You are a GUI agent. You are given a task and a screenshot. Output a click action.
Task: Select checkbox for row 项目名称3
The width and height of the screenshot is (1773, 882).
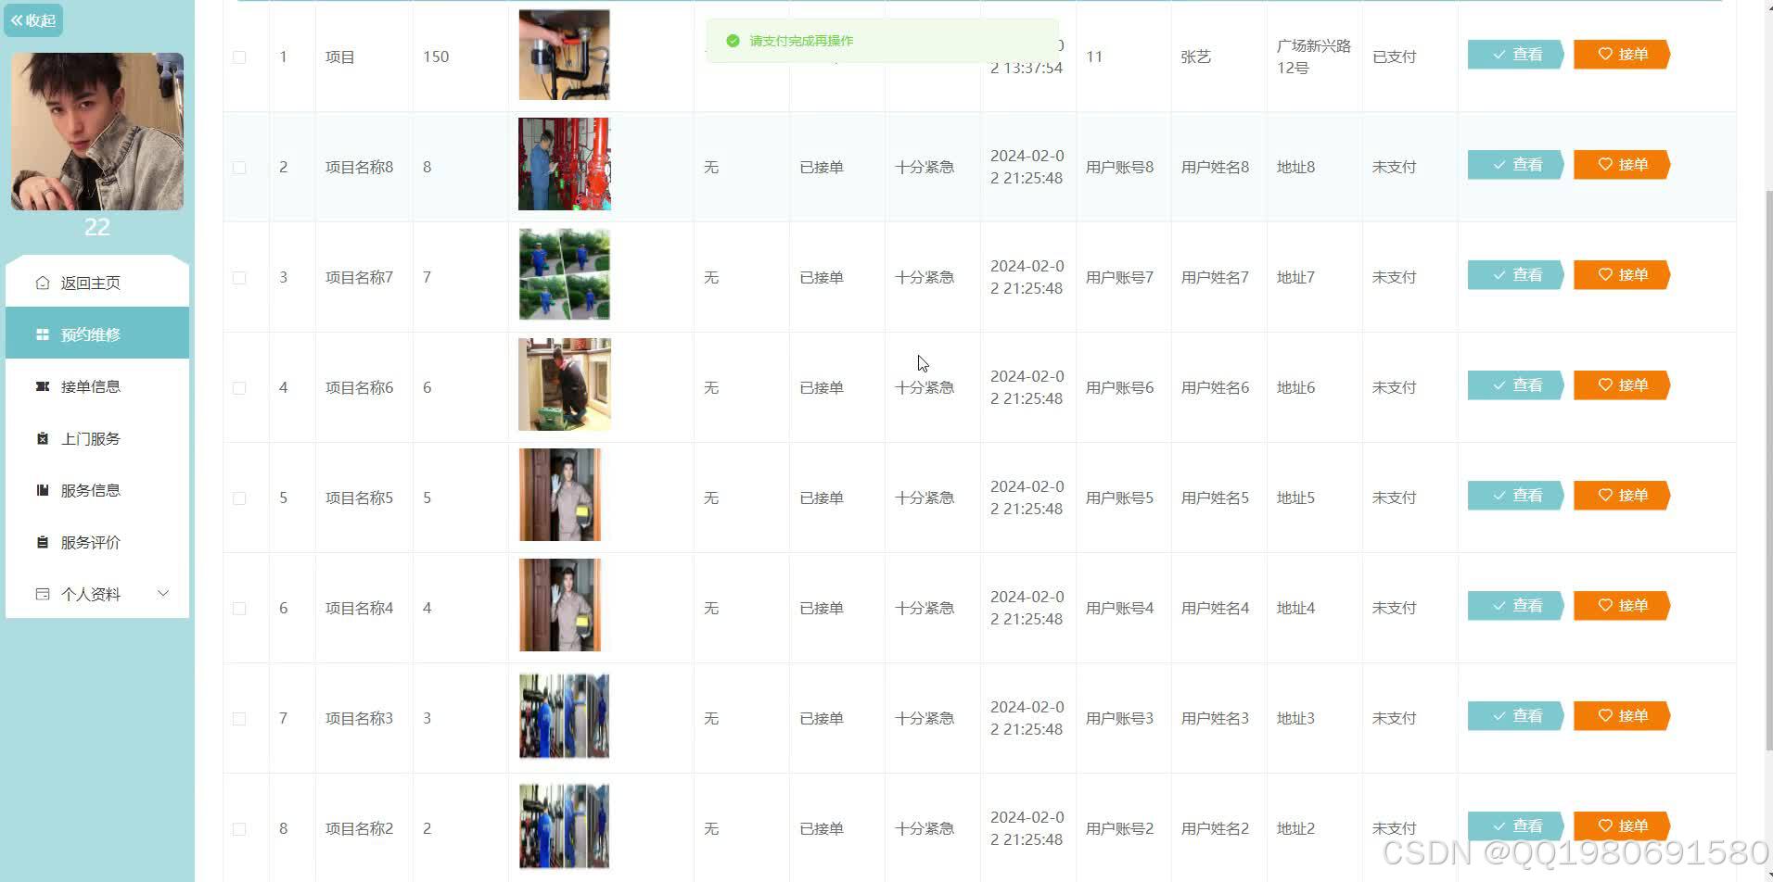click(239, 719)
